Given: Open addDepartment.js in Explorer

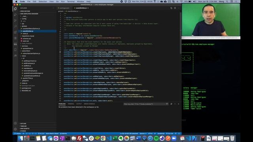Looking at the screenshot, I should 30,61.
